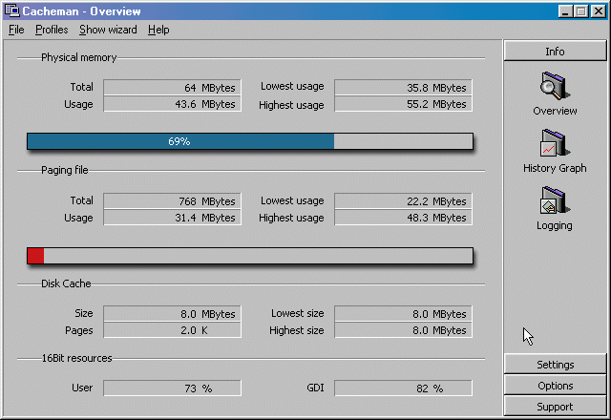Viewport: 611px width, 420px height.
Task: Click the Lowest usage 35.8 MBytes field
Action: click(x=403, y=87)
